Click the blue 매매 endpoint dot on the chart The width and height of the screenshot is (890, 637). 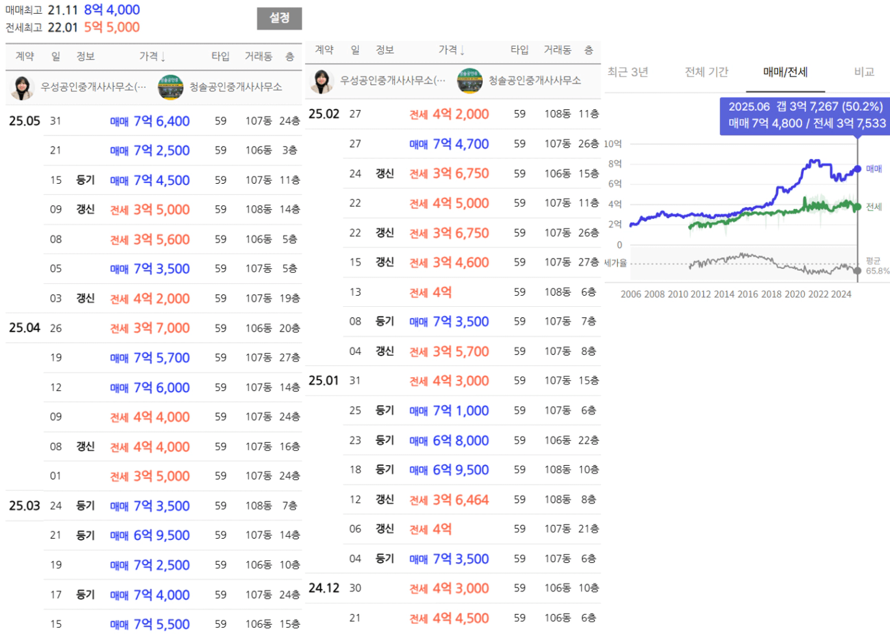[x=857, y=169]
